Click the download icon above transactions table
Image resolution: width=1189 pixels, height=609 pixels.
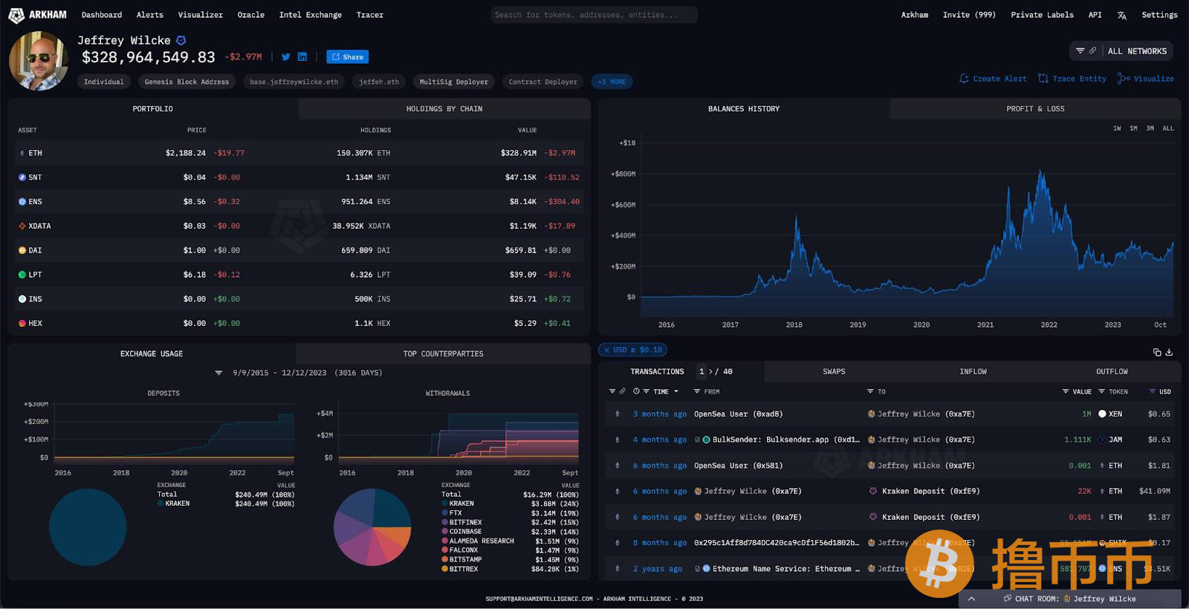[1169, 352]
